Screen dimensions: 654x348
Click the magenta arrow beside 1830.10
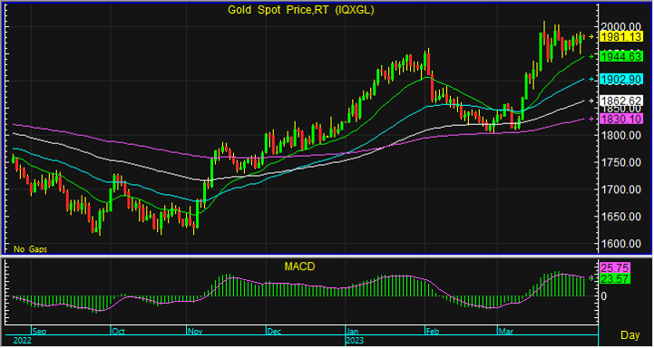[x=591, y=120]
